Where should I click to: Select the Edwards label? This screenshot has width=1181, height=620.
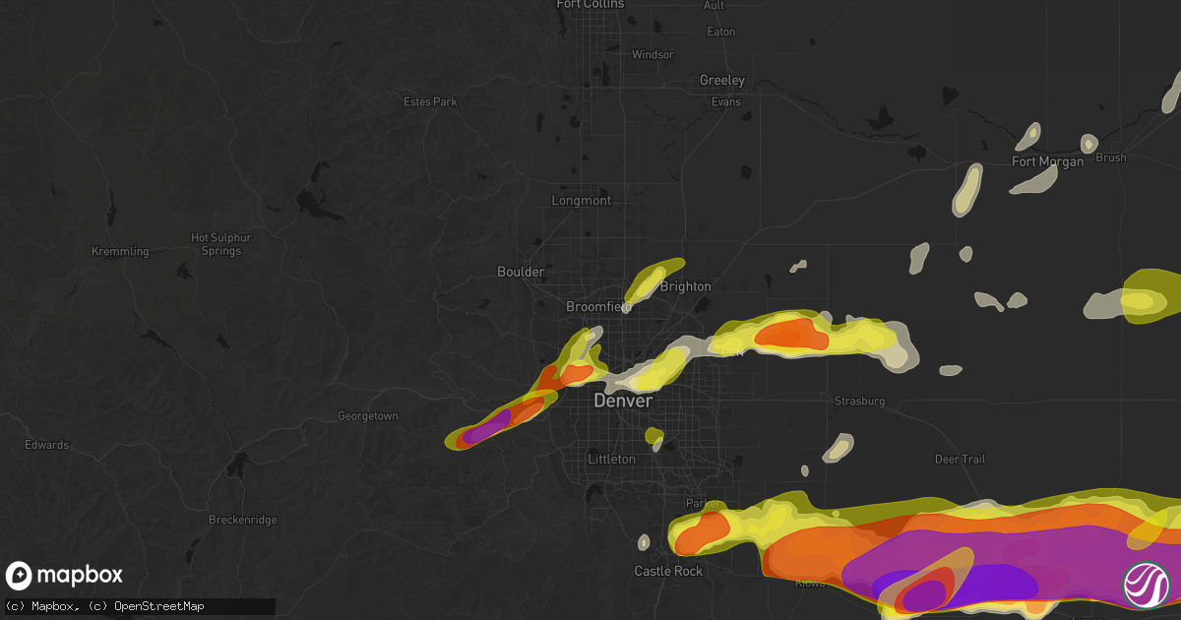tap(47, 445)
